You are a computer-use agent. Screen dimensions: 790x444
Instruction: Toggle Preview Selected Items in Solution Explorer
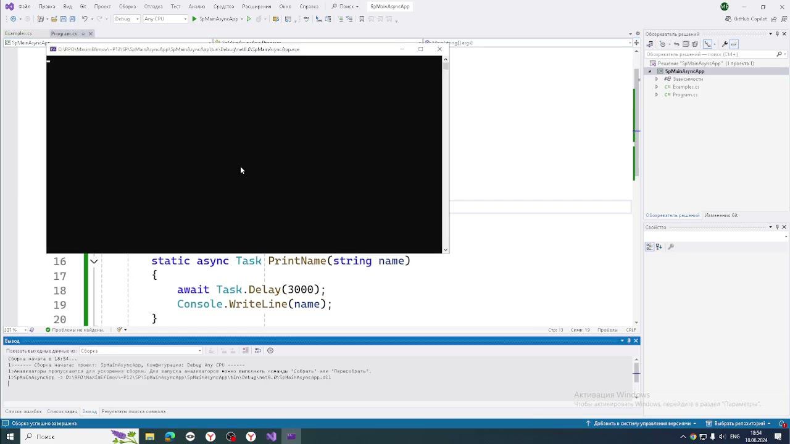[x=734, y=44]
